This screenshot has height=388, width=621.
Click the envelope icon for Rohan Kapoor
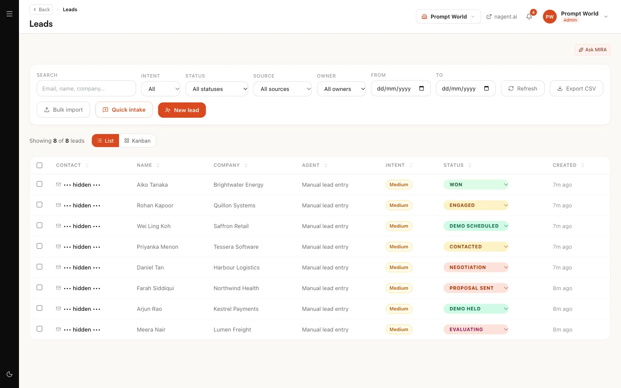pos(58,205)
